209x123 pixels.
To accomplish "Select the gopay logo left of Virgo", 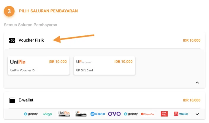I will pos(31,114).
